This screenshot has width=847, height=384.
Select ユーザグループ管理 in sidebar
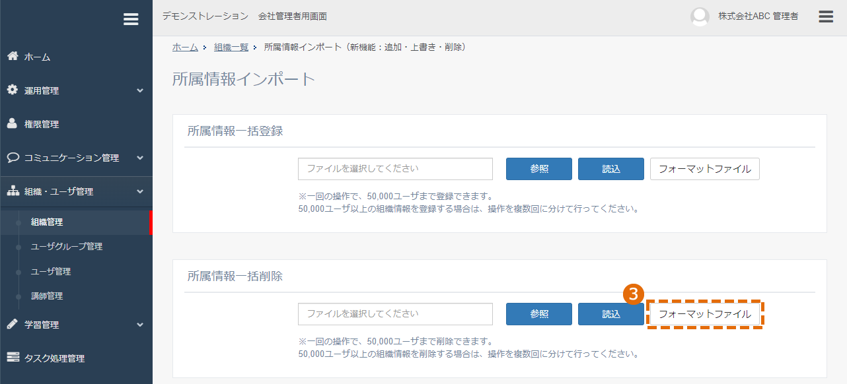(x=67, y=247)
